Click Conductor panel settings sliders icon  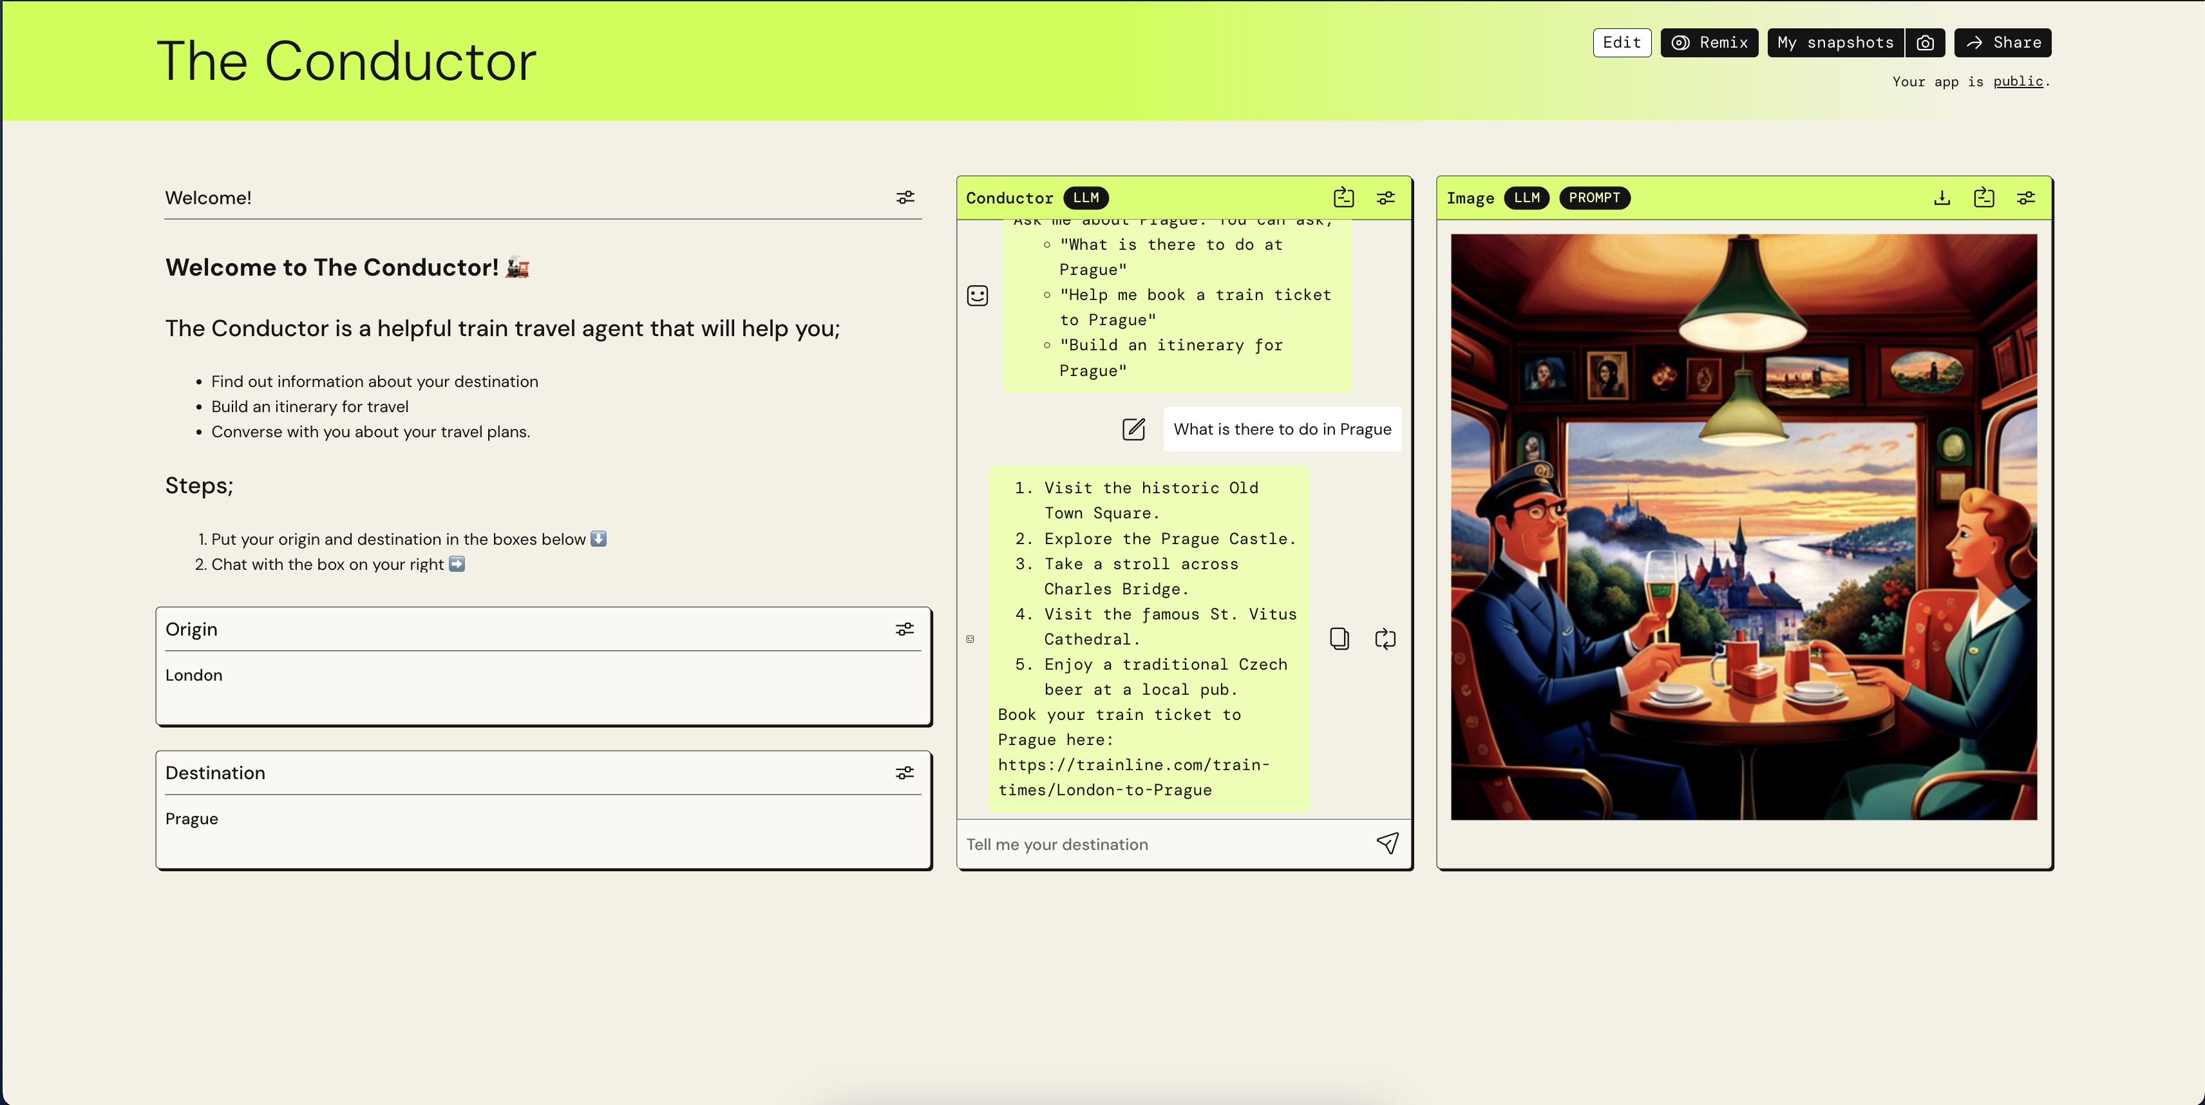(x=1385, y=198)
